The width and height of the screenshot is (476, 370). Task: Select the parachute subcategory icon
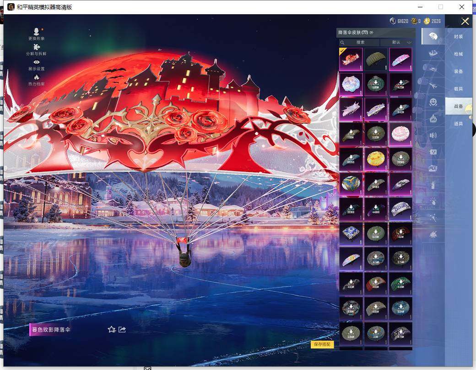tap(433, 36)
